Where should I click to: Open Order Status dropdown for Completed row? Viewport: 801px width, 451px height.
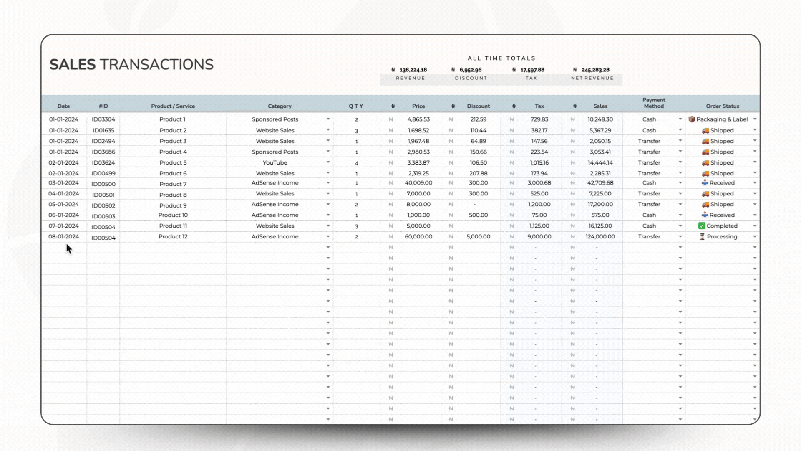coord(755,226)
